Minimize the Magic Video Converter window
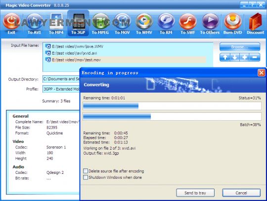Screen dimensions: 267x201 tap(244, 5)
